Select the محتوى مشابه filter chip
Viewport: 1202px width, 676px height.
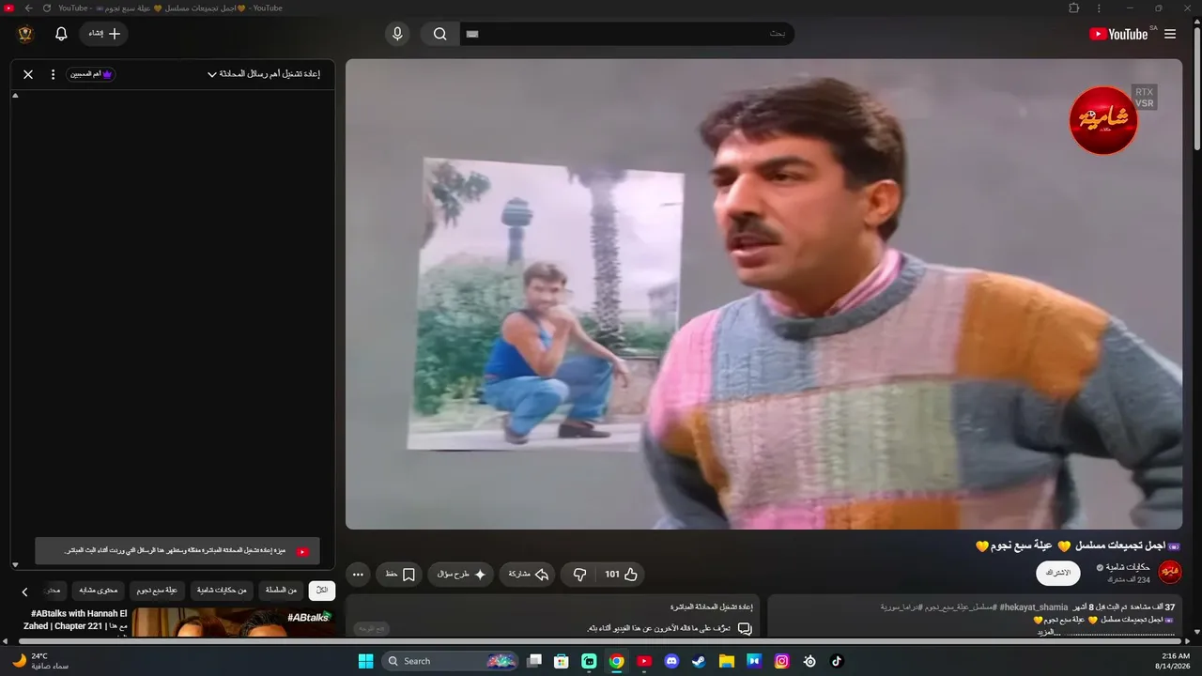(x=98, y=591)
